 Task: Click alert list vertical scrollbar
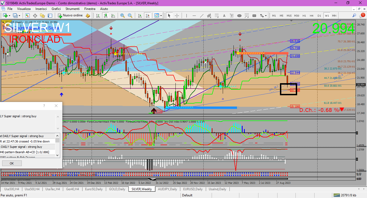[57, 145]
